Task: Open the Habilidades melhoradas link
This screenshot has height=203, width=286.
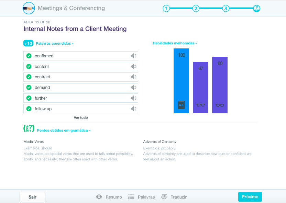Action: pyautogui.click(x=175, y=43)
